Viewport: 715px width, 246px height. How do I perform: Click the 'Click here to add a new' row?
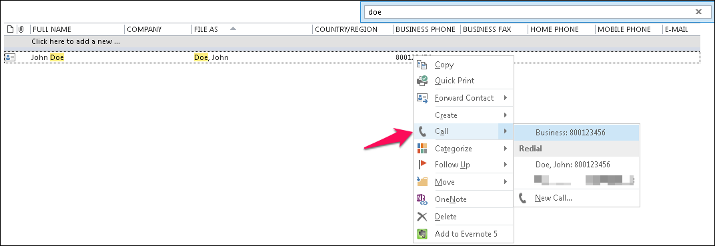point(352,41)
